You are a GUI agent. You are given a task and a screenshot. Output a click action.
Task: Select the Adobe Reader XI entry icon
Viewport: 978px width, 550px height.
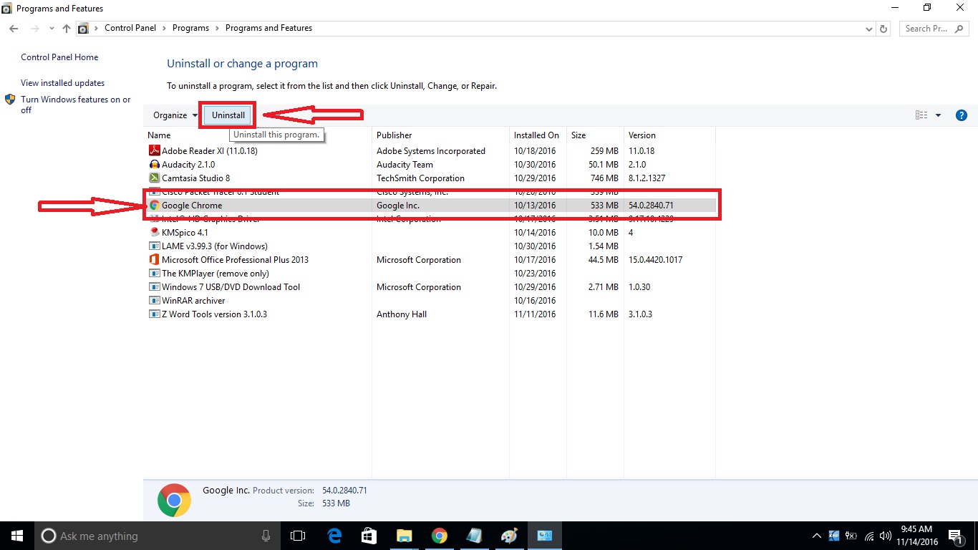coord(154,151)
